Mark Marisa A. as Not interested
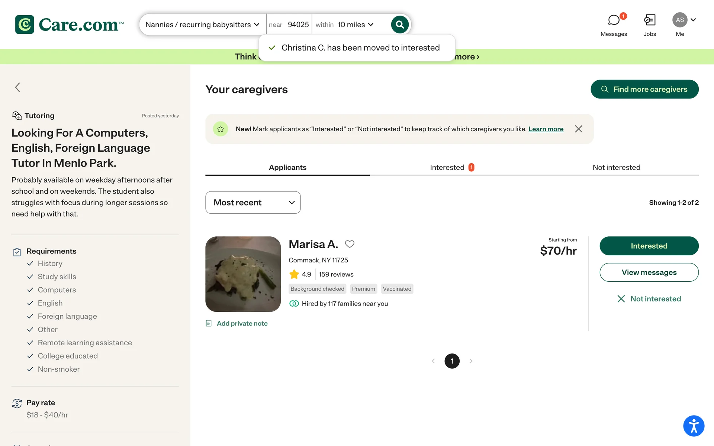This screenshot has height=446, width=714. (649, 299)
